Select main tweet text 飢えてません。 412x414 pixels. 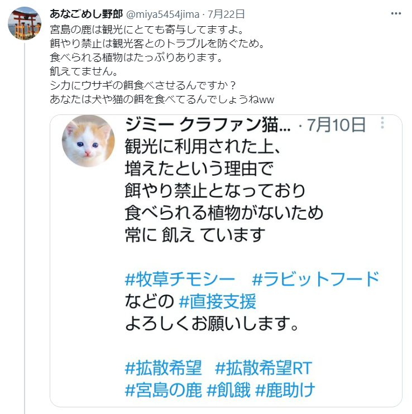pyautogui.click(x=84, y=71)
